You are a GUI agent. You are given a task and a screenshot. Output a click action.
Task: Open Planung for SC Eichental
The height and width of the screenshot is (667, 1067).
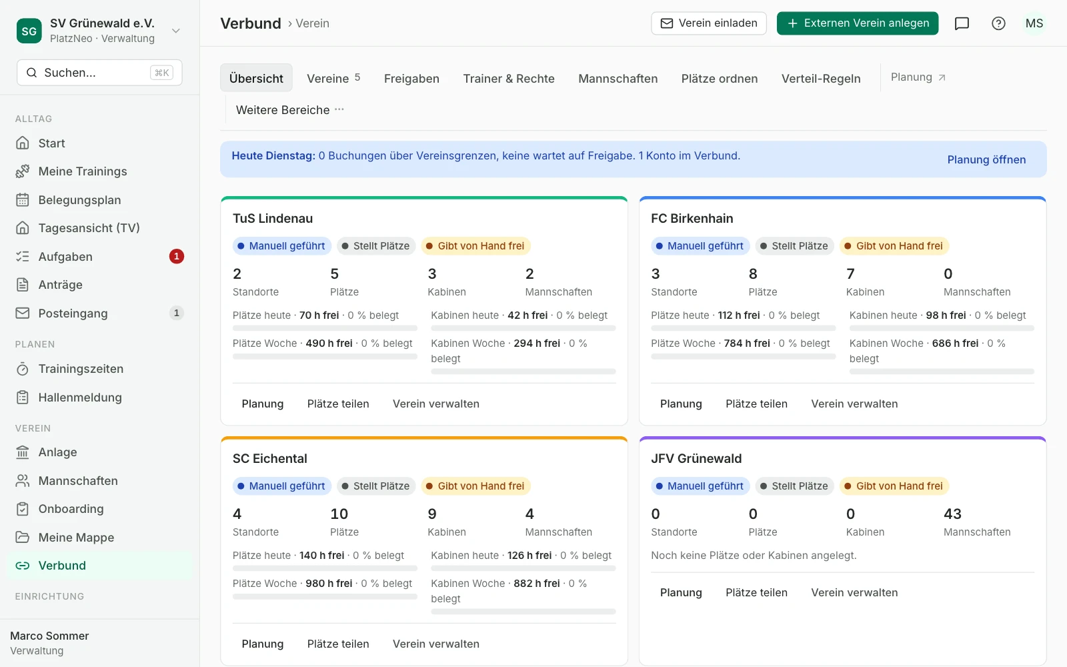[x=263, y=644]
